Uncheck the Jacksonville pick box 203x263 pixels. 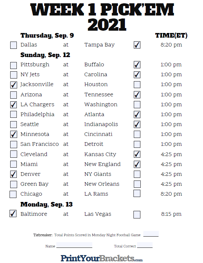(14, 85)
